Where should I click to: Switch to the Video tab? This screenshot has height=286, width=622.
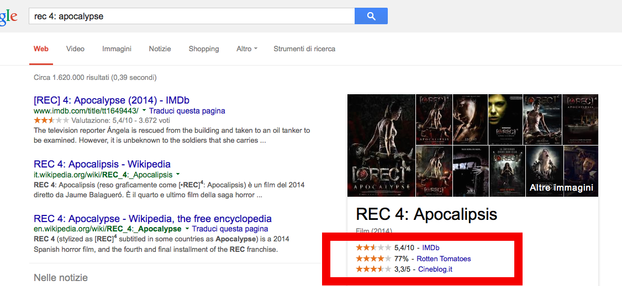[x=75, y=48]
